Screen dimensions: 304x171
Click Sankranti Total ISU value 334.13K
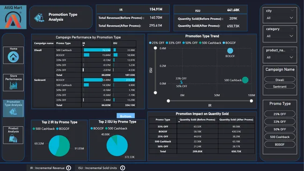click(130, 105)
